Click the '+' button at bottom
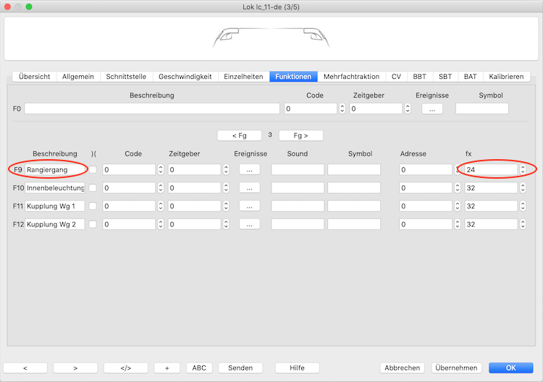This screenshot has height=382, width=543. 167,368
